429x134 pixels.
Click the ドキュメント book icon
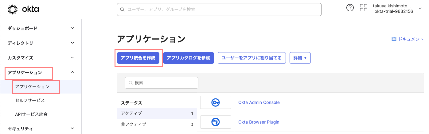click(394, 39)
